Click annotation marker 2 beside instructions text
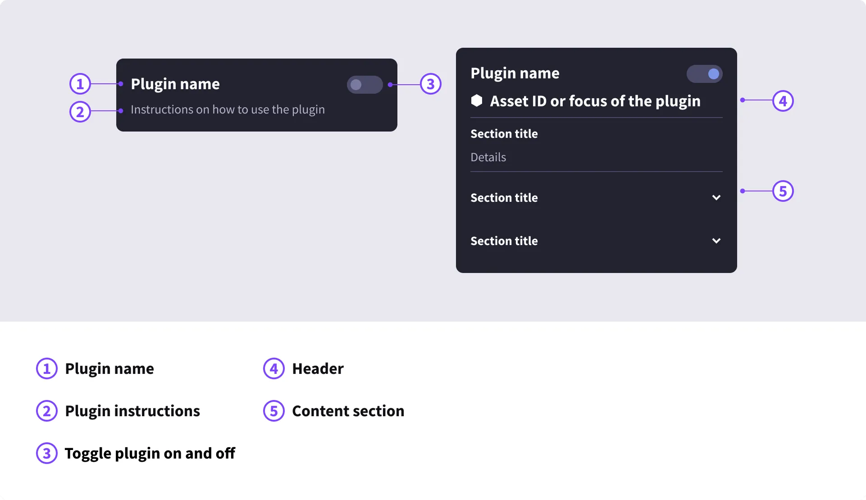 click(80, 112)
